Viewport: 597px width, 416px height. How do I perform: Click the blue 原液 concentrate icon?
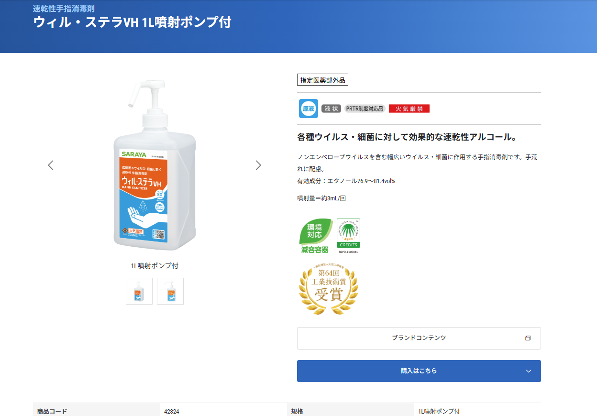(308, 109)
